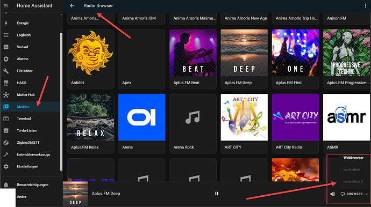Viewport: 371px width, 207px height.
Task: Select Webbrowser in the player list
Action: point(353,158)
